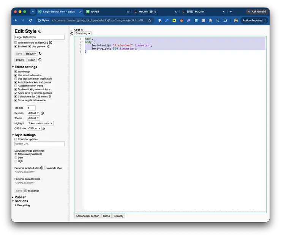The height and width of the screenshot is (237, 281).
Task: Toggle Save on change checkbox
Action: pos(25,191)
